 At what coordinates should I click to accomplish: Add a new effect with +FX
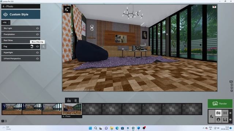[4, 23]
